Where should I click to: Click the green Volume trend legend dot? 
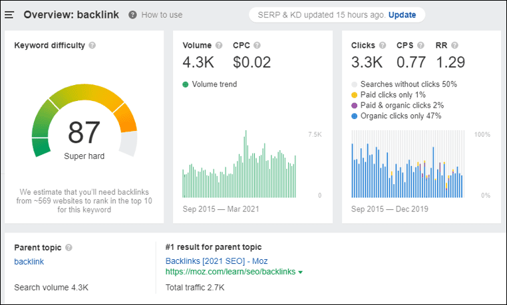185,84
